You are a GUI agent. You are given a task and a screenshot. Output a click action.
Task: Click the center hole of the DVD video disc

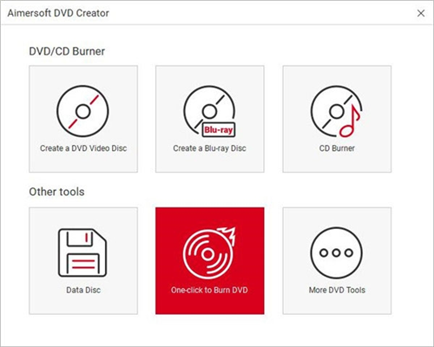(x=82, y=112)
